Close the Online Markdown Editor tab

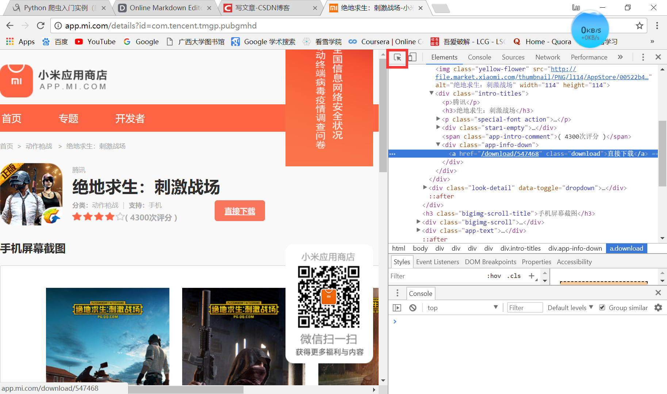point(209,8)
